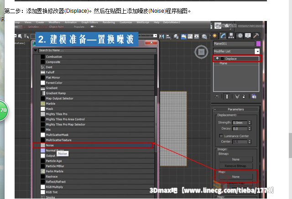Switch to the Populate ribbon tab
Image resolution: width=292 pixels, height=199 pixels.
pyautogui.click(x=79, y=27)
